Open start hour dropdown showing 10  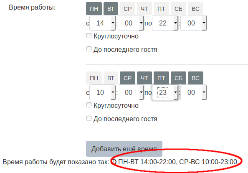(x=102, y=92)
